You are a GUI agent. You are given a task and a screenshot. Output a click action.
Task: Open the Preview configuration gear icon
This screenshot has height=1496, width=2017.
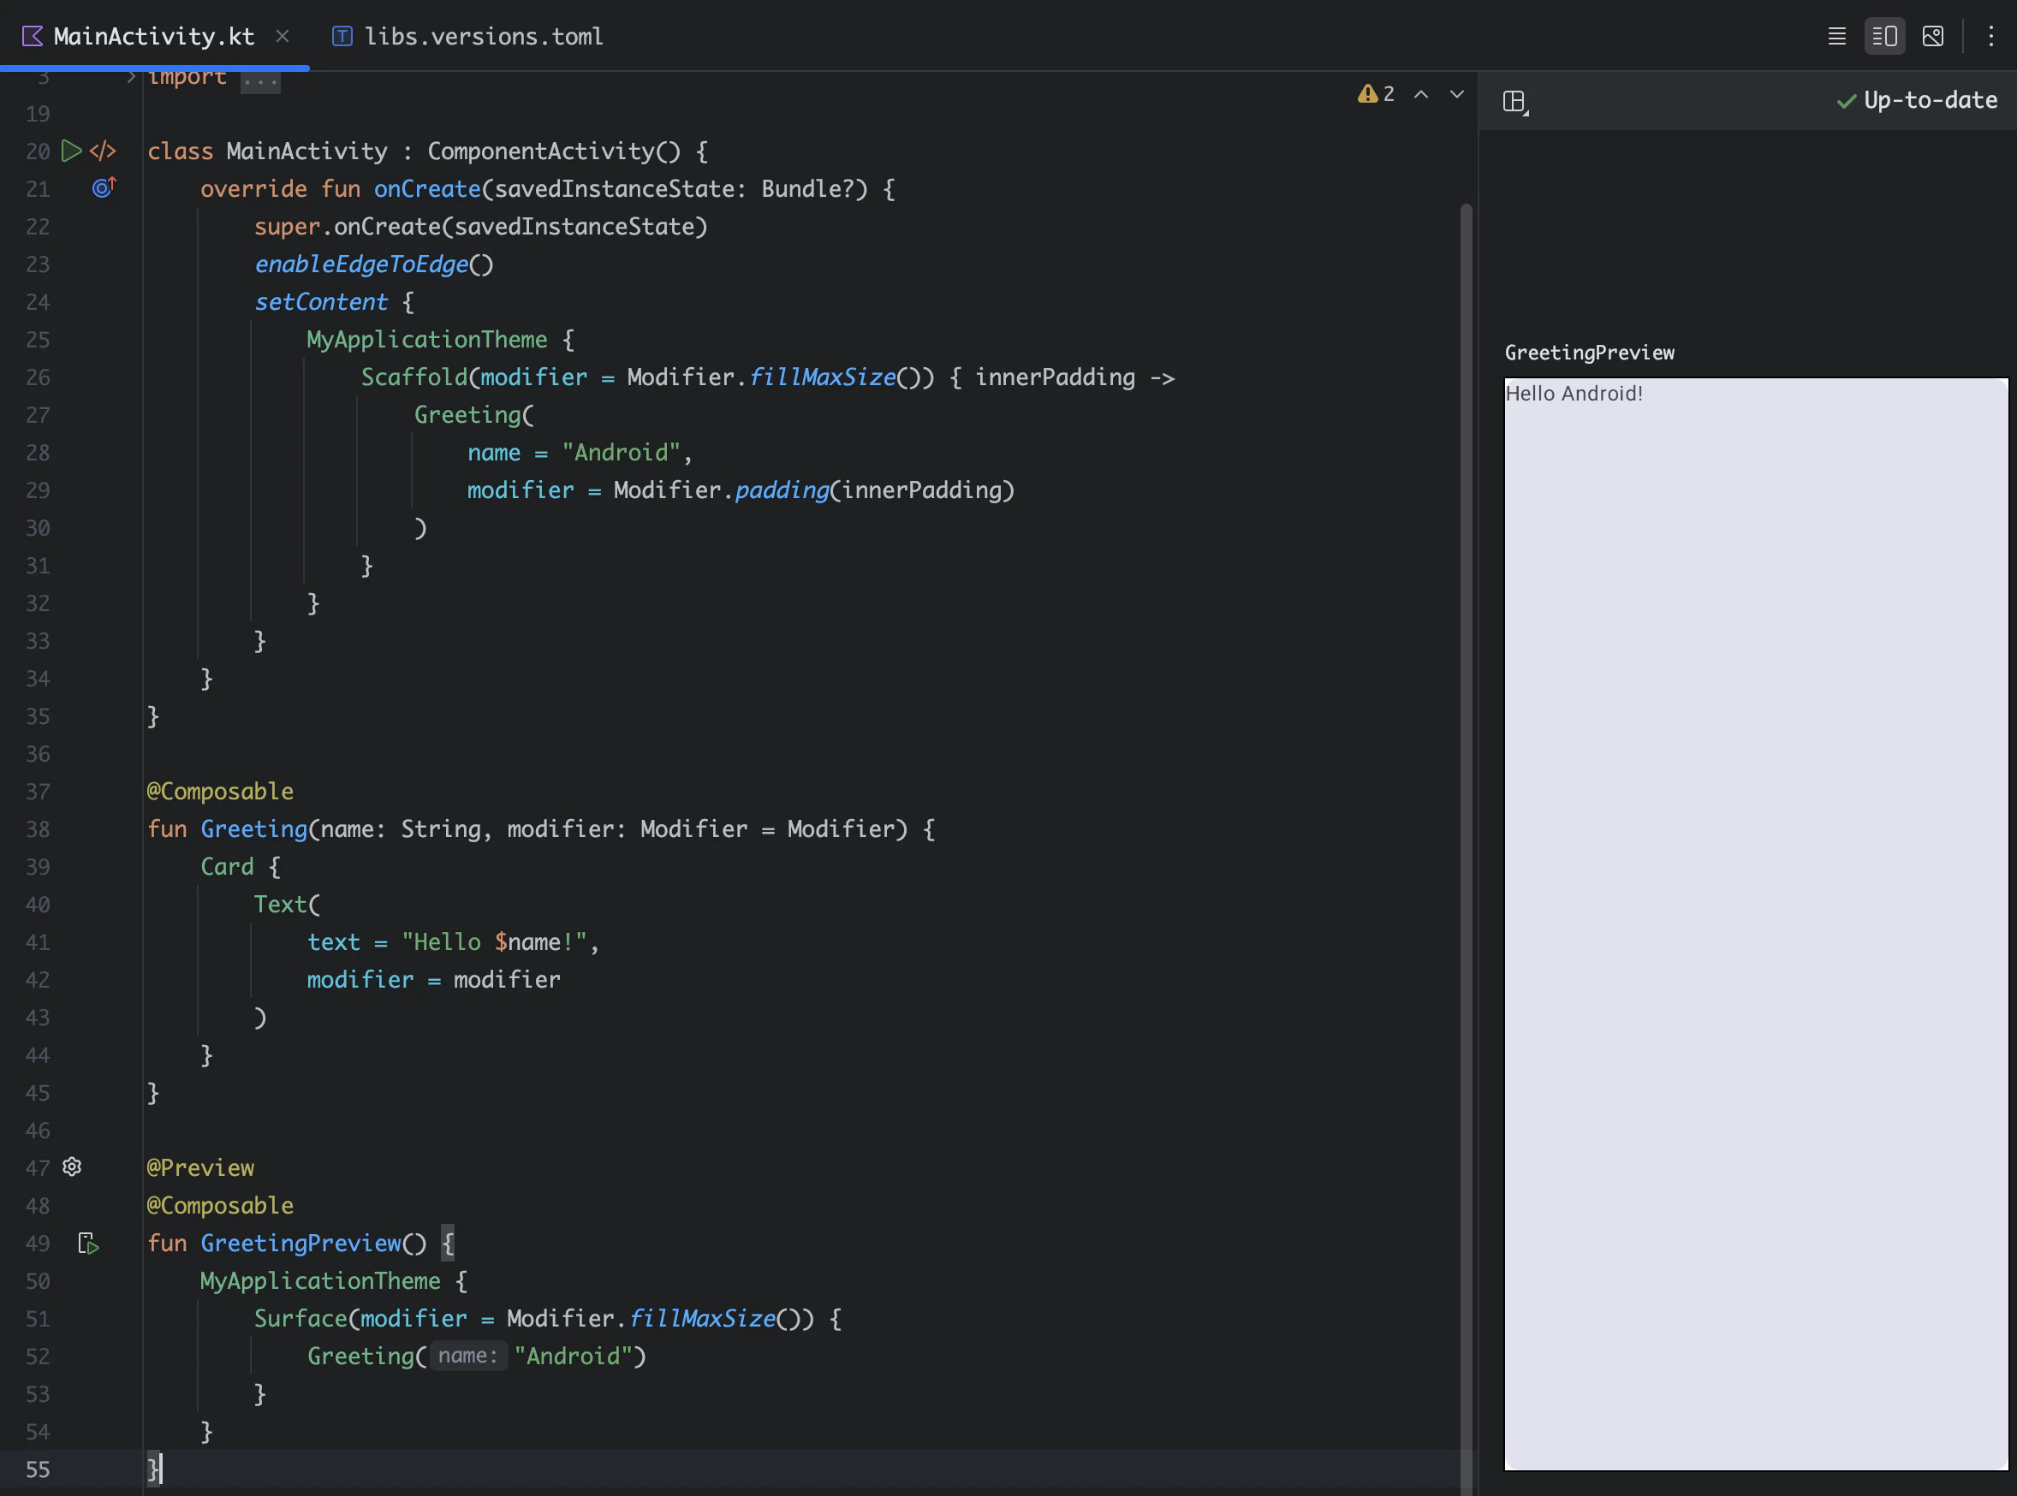pyautogui.click(x=72, y=1167)
